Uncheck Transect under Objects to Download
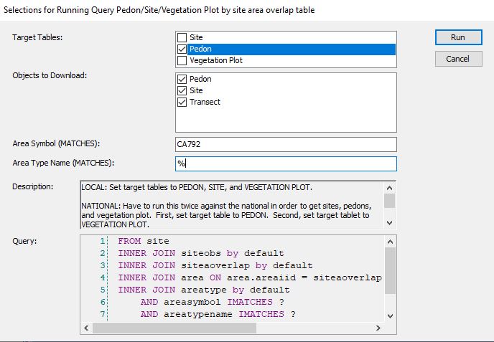494x342 pixels. click(x=182, y=102)
